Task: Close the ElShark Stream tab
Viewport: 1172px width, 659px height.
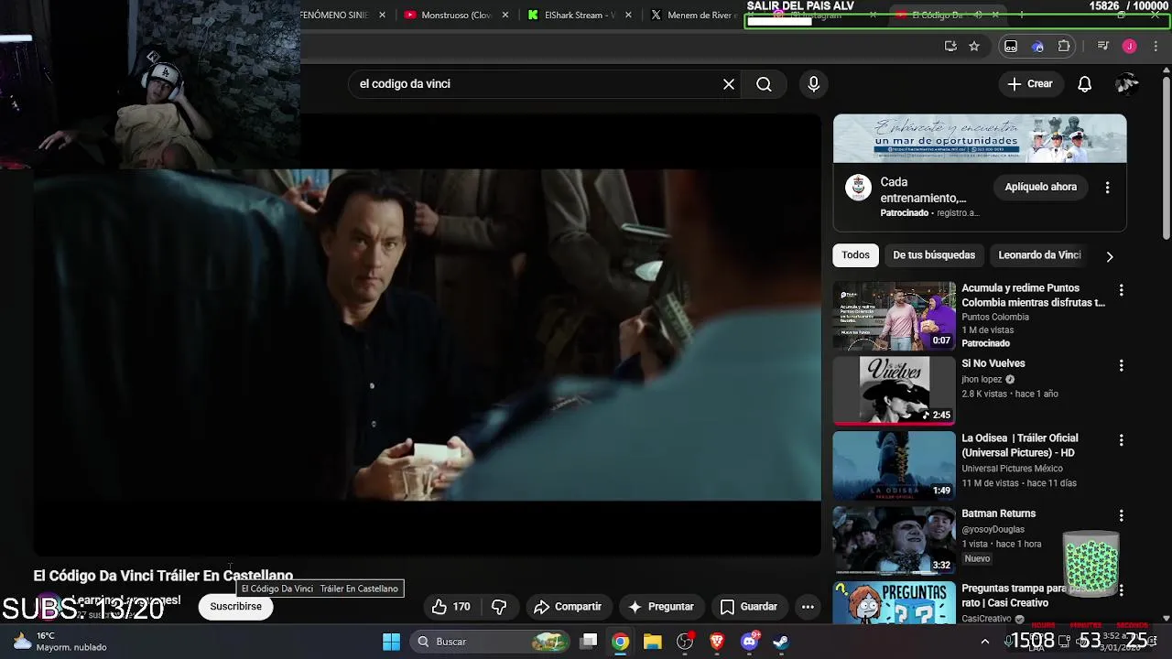Action: [628, 15]
